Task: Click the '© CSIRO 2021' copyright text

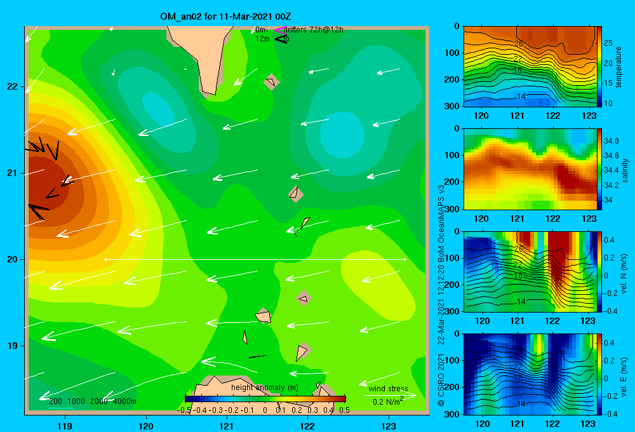Action: tap(441, 380)
